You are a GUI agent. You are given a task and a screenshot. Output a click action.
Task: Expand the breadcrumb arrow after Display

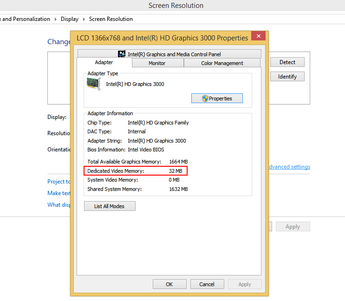click(x=84, y=20)
